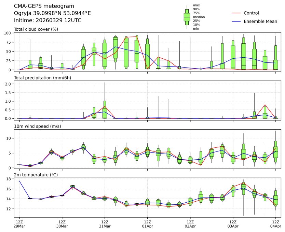Select the Control legend label

(x=251, y=13)
